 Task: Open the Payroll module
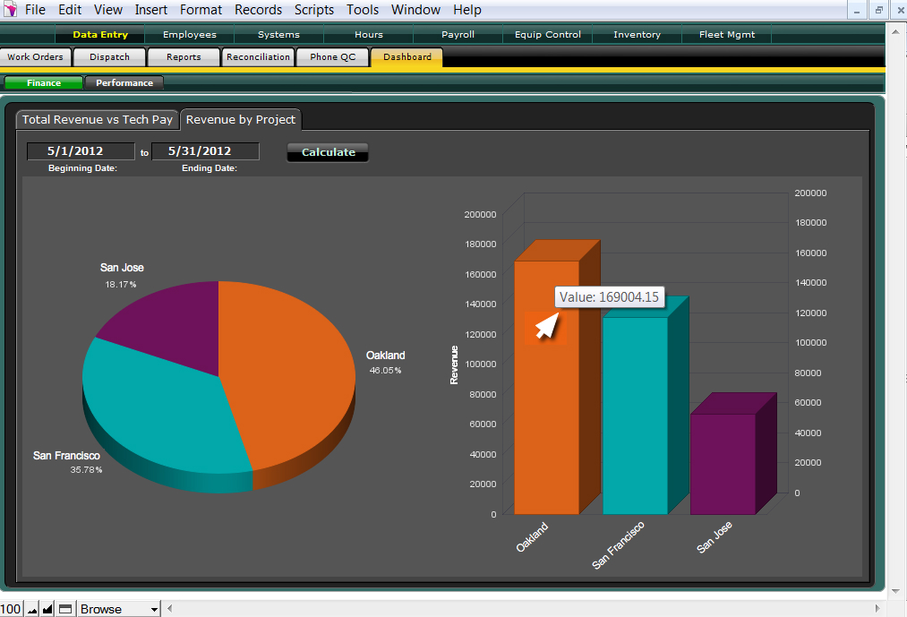tap(458, 35)
